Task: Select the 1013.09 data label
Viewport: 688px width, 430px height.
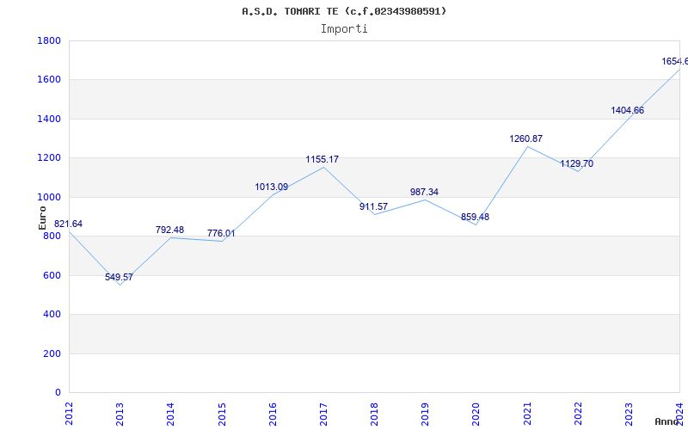Action: [272, 187]
